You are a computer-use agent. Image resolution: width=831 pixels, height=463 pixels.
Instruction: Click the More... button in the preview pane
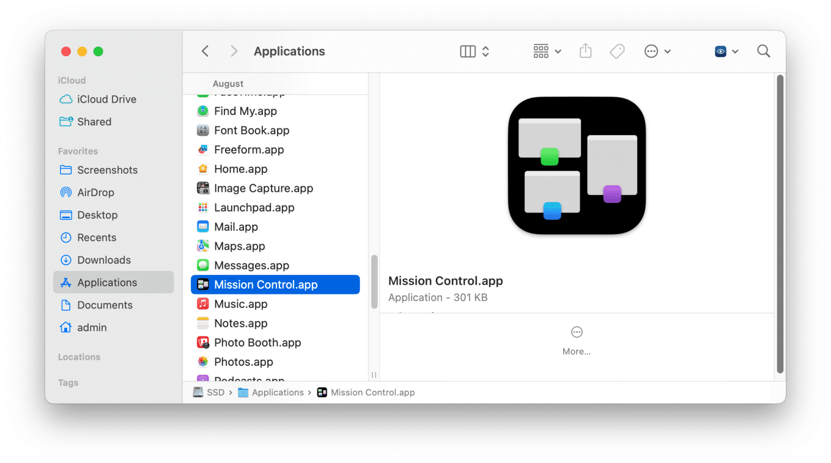(x=576, y=340)
